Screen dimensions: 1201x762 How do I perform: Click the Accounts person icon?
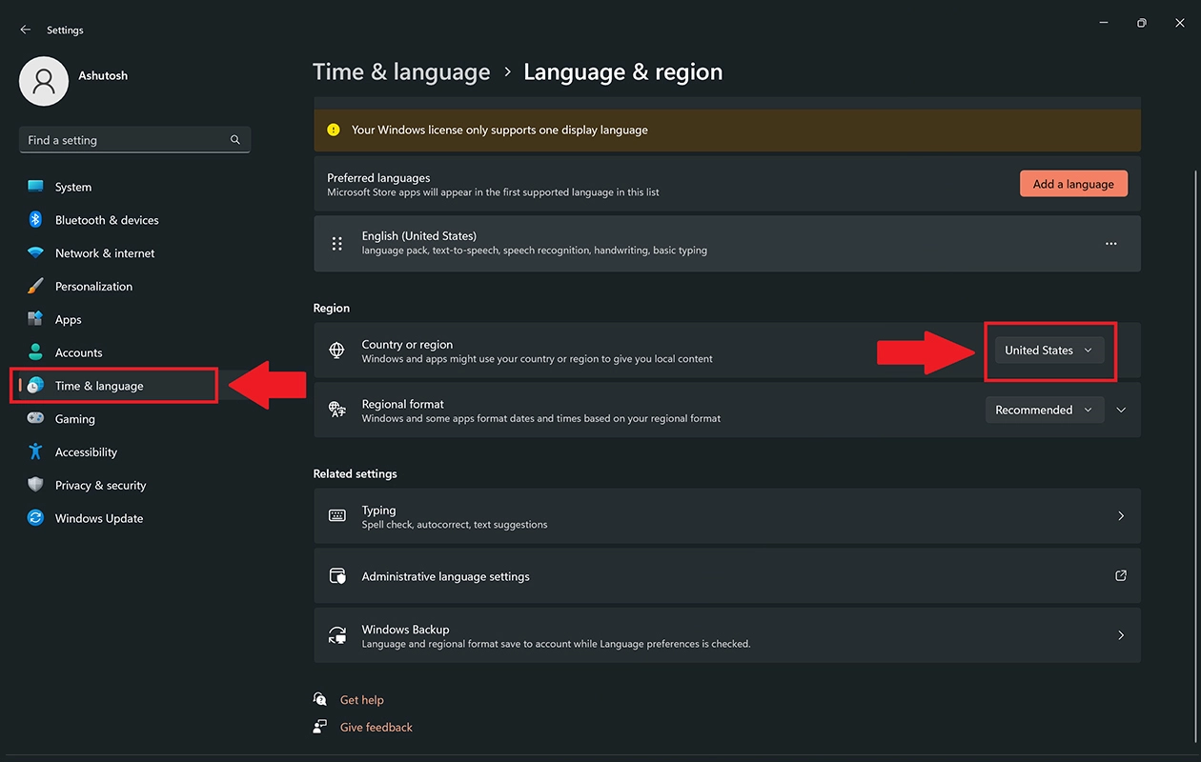coord(35,352)
